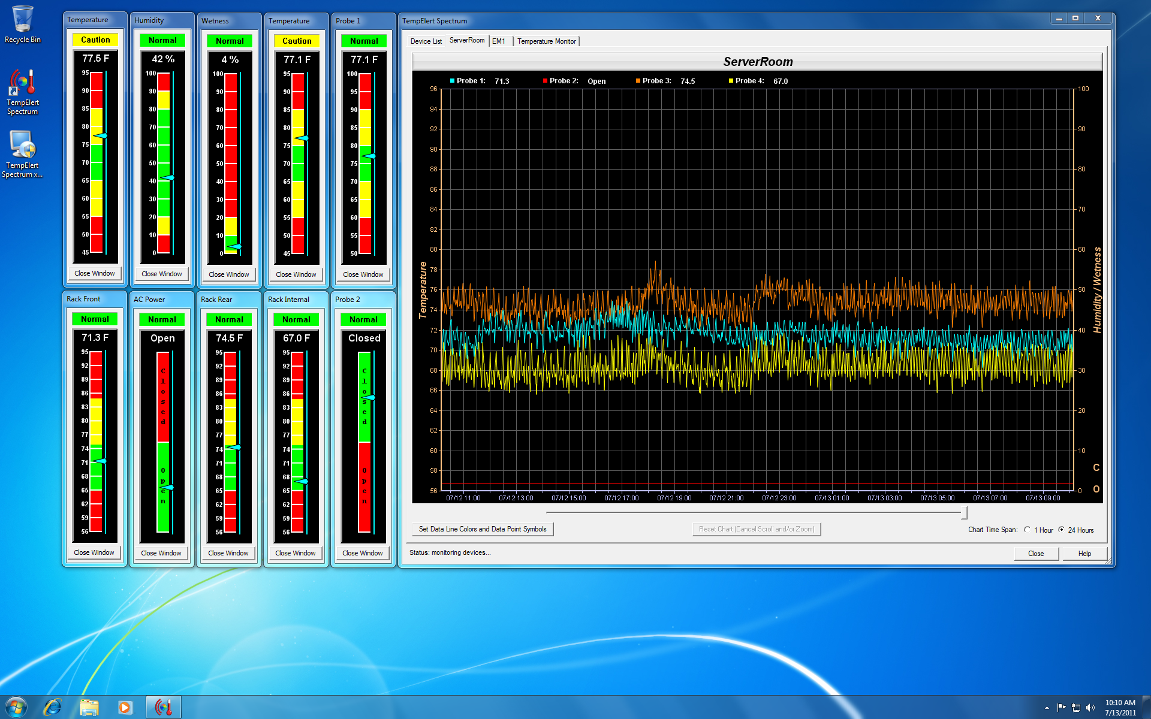1151x719 pixels.
Task: Click the Closed reading on Probe 2
Action: click(x=364, y=338)
